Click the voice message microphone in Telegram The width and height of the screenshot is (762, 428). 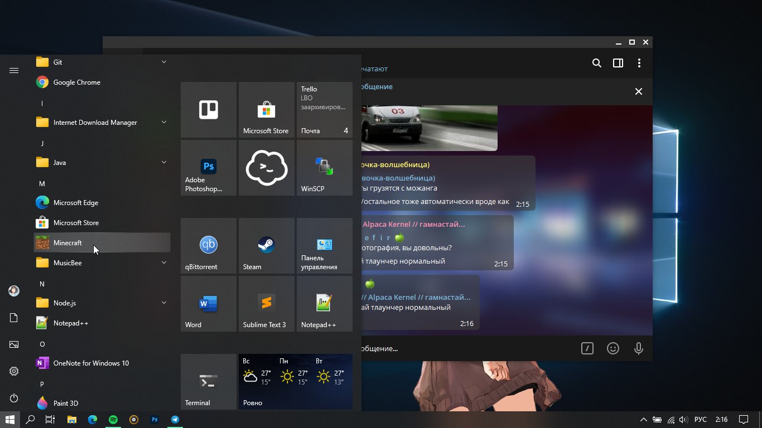639,348
